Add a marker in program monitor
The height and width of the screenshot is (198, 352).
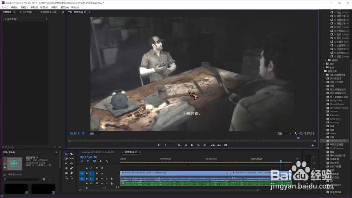pos(158,145)
